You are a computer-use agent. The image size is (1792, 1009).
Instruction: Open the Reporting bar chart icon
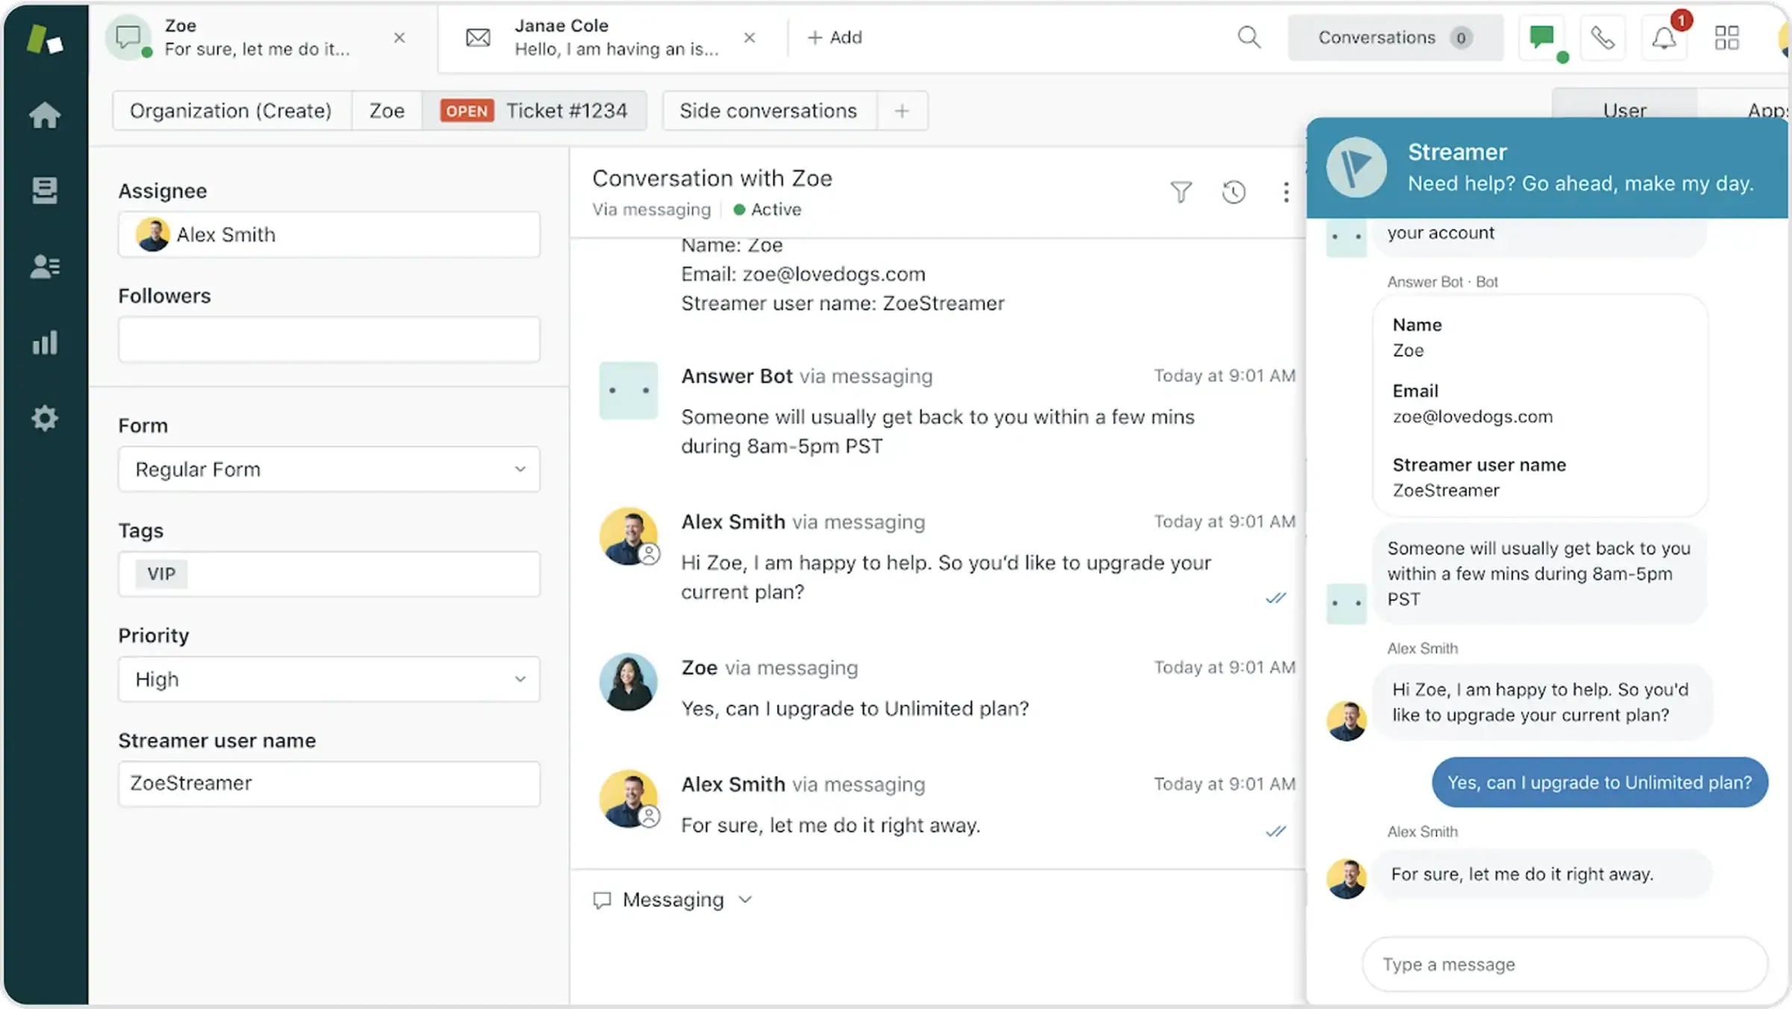(45, 343)
